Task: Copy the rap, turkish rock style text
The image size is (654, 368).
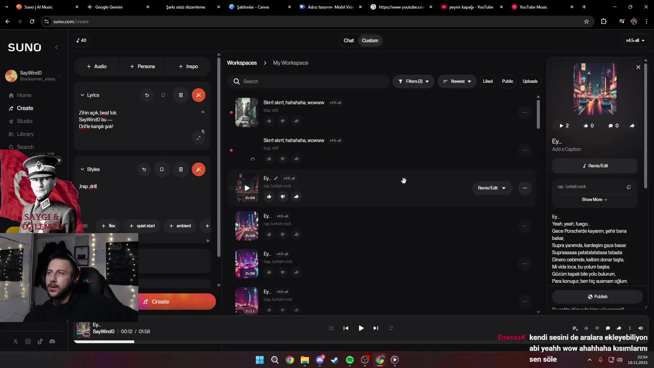Action: 629,187
